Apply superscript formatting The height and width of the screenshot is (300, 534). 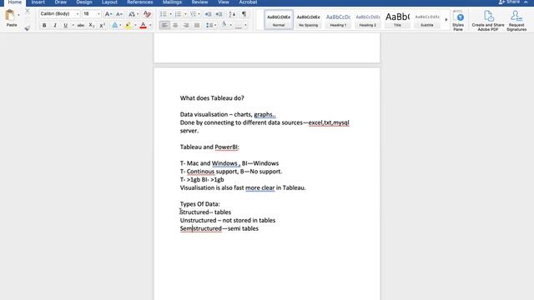click(x=102, y=25)
